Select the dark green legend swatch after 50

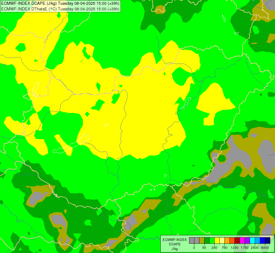[207, 241]
